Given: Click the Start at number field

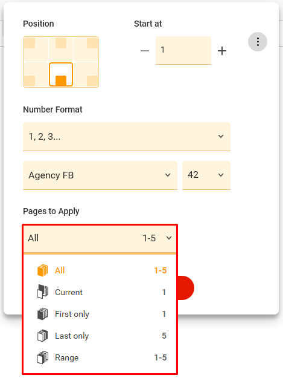Looking at the screenshot, I should coord(183,50).
